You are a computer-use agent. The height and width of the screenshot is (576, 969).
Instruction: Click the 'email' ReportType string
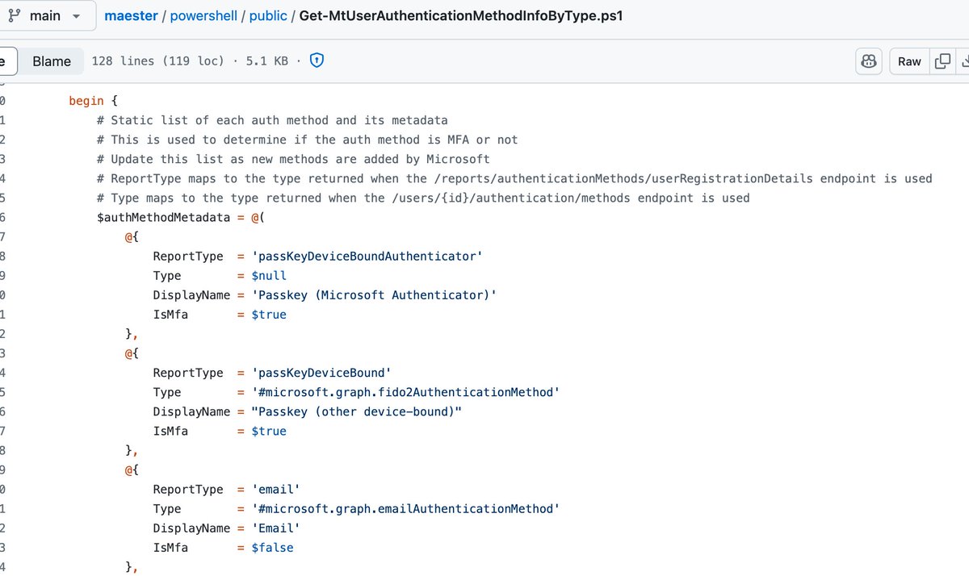(276, 489)
